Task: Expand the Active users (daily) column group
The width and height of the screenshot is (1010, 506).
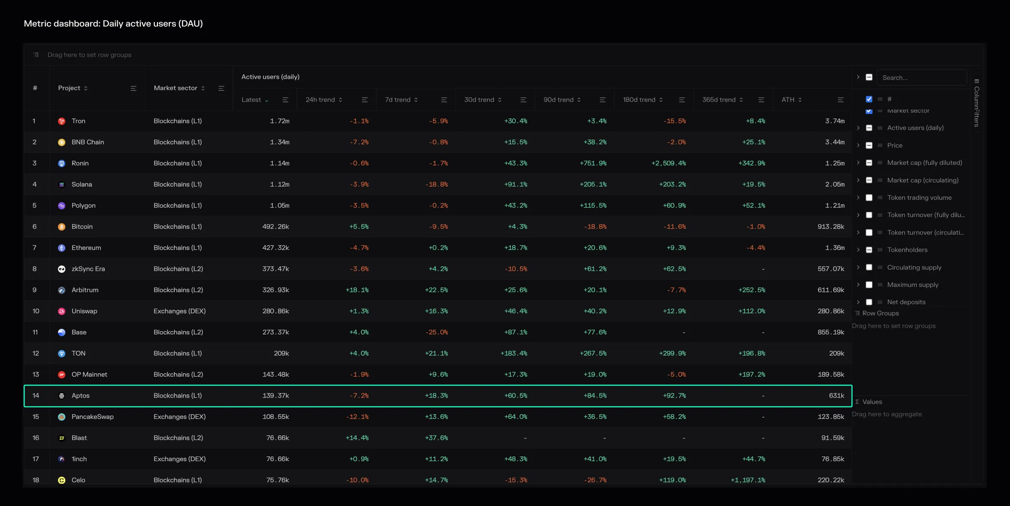Action: (x=858, y=128)
